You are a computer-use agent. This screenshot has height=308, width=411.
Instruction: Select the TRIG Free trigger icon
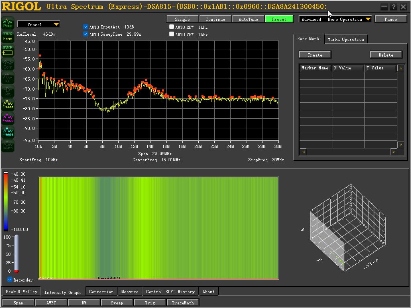8,36
